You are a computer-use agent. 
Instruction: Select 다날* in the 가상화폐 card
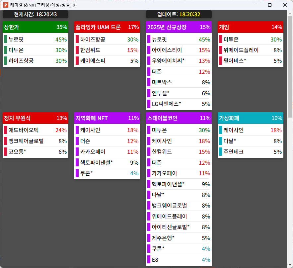pos(251,141)
